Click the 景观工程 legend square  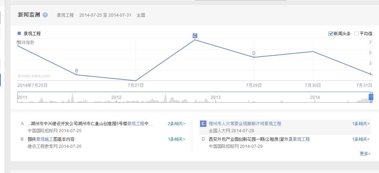click(x=19, y=33)
